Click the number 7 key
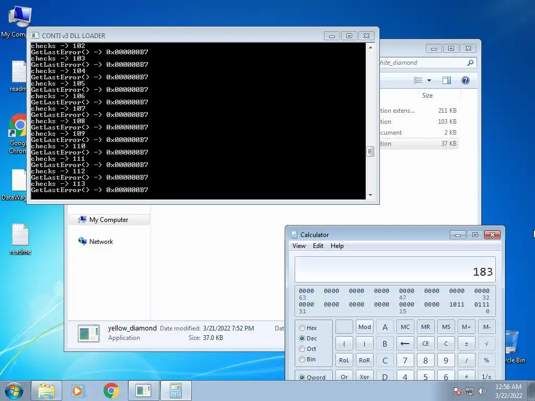 405,360
